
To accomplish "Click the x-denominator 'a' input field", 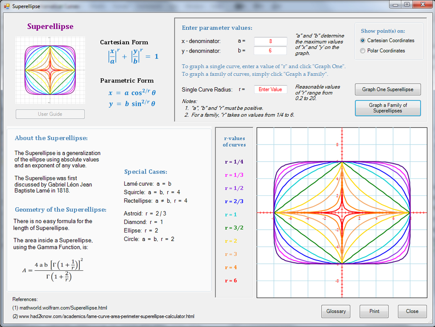I will pyautogui.click(x=270, y=41).
